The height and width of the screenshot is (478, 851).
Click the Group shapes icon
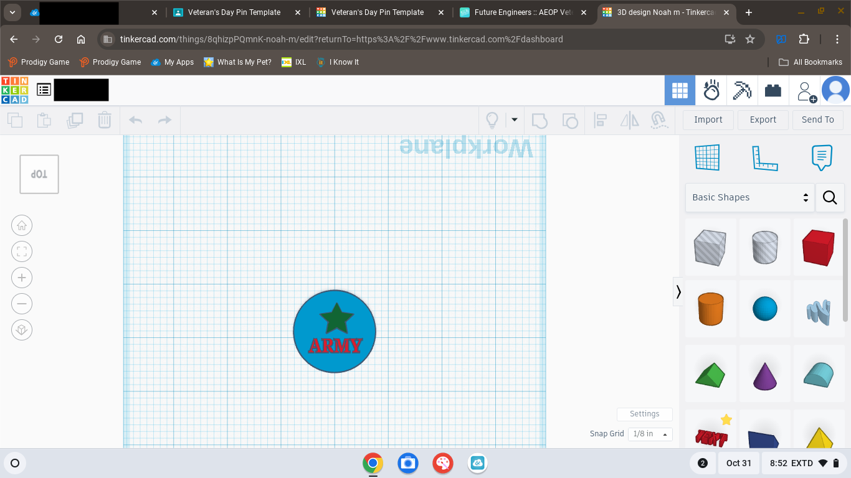[540, 120]
